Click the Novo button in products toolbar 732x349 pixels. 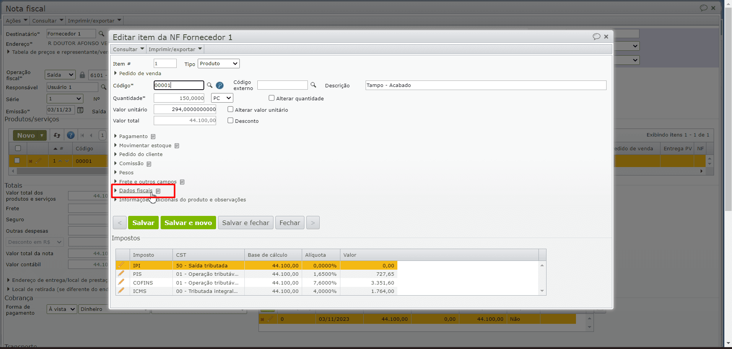click(x=30, y=135)
